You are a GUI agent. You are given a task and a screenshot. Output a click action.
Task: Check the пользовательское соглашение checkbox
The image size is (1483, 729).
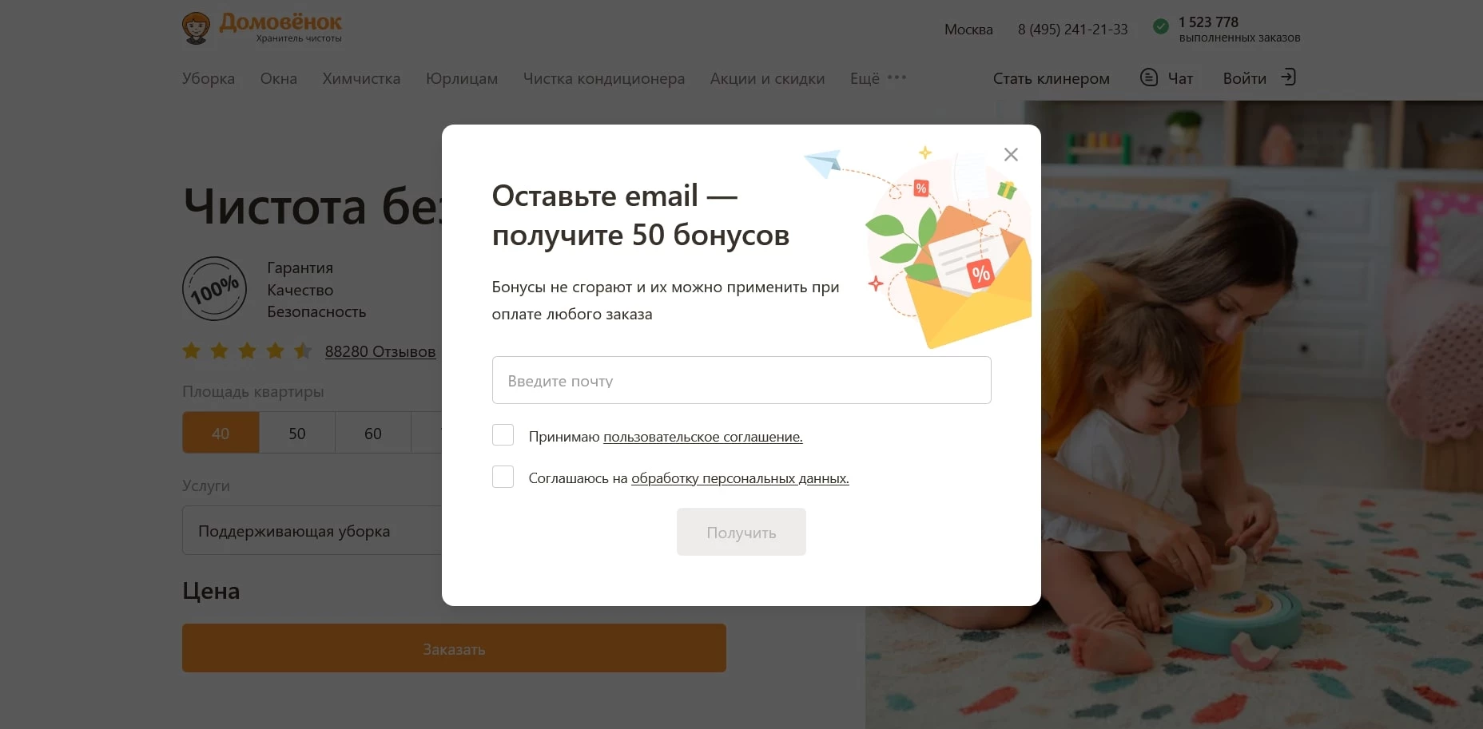pos(503,434)
